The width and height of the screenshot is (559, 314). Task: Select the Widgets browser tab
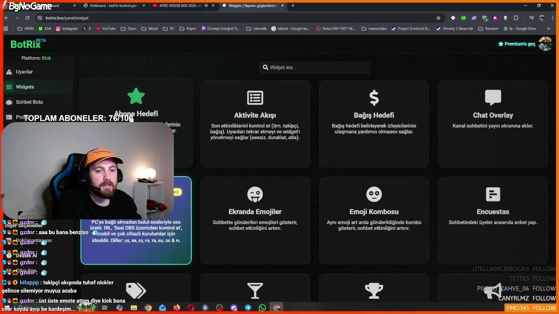pyautogui.click(x=252, y=6)
